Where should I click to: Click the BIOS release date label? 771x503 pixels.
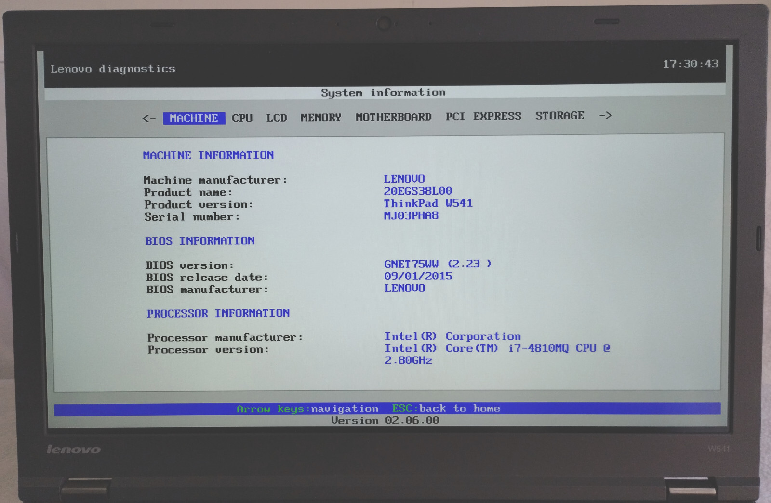207,278
